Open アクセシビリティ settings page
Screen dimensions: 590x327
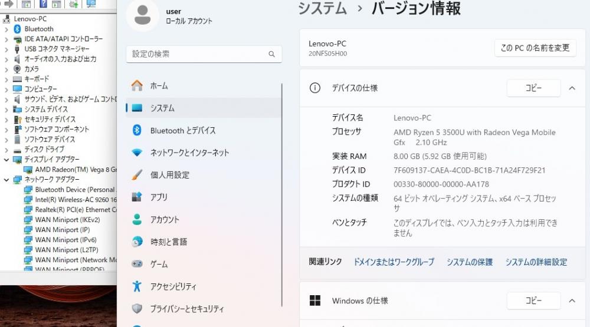click(204, 286)
